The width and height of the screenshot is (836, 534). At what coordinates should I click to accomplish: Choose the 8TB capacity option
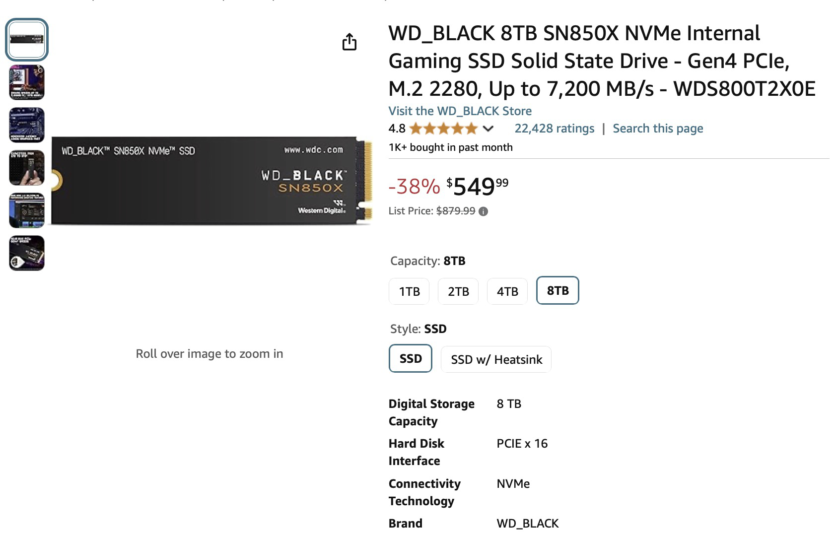[x=557, y=290]
